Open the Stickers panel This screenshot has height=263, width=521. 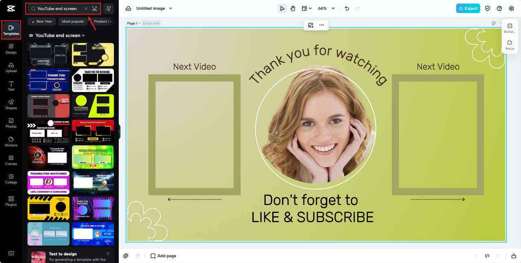pyautogui.click(x=11, y=141)
